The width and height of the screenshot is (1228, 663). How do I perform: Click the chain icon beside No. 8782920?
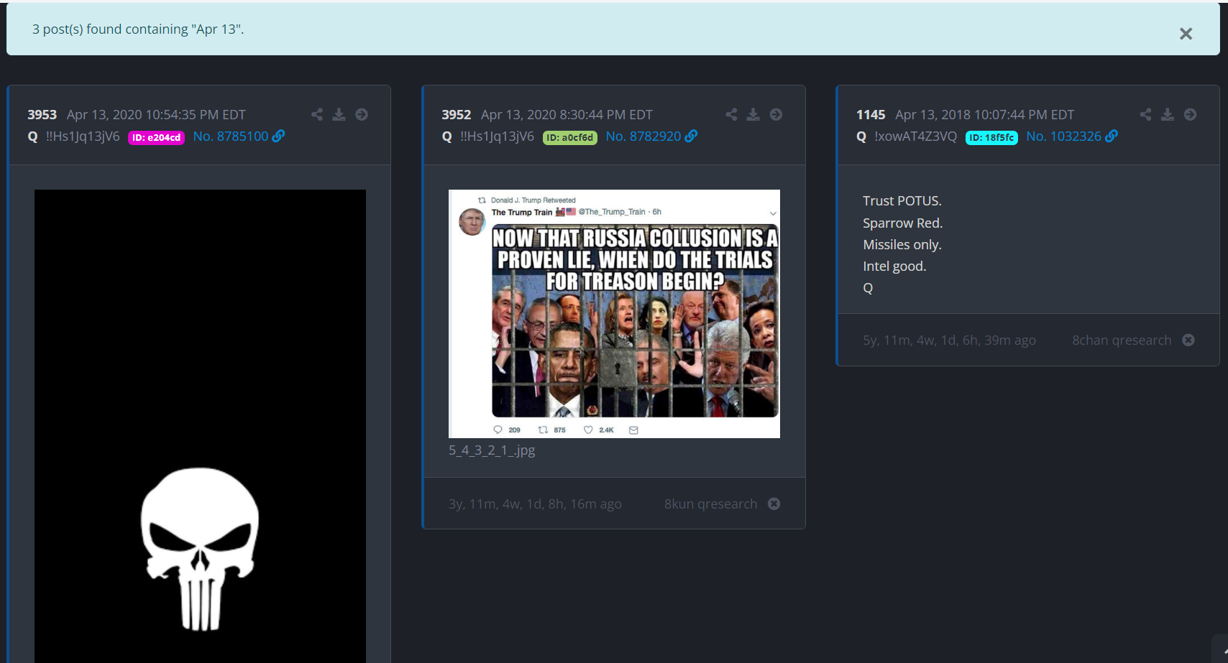click(x=691, y=136)
